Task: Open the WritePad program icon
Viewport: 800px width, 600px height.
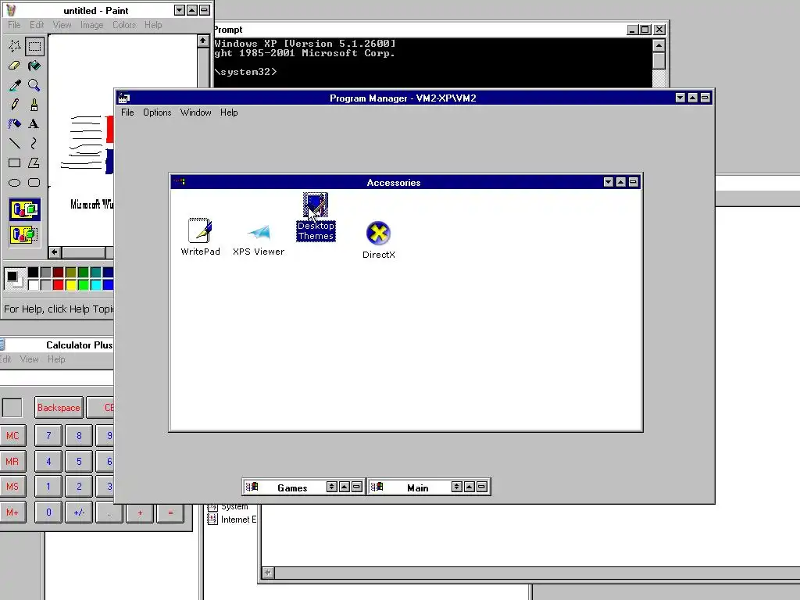Action: pyautogui.click(x=200, y=237)
